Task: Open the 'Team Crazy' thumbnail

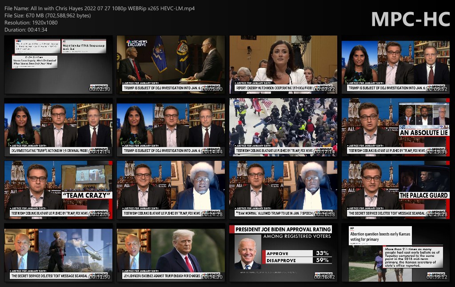Action: 58,190
